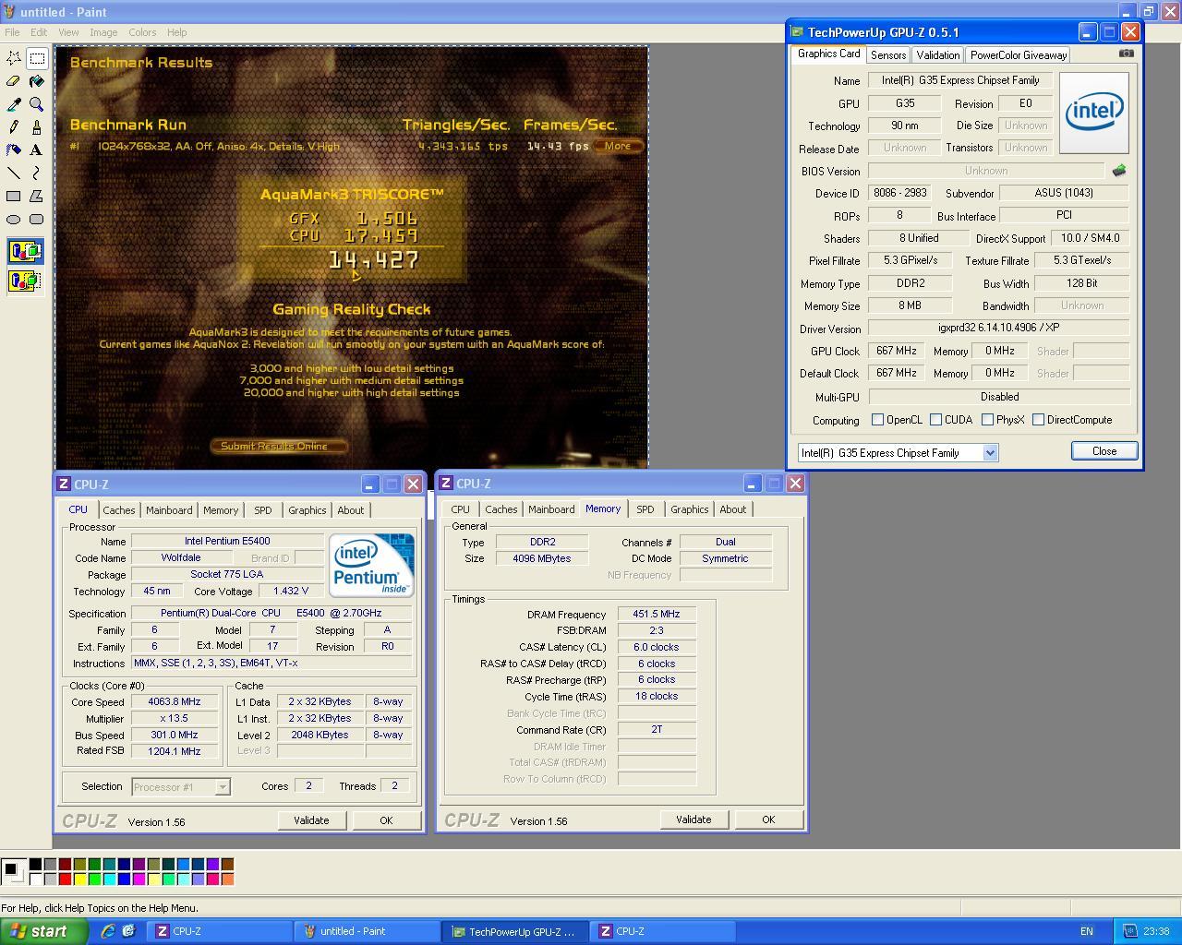Image resolution: width=1182 pixels, height=945 pixels.
Task: Pick the Pick Color eyedropper tool
Action: (14, 104)
